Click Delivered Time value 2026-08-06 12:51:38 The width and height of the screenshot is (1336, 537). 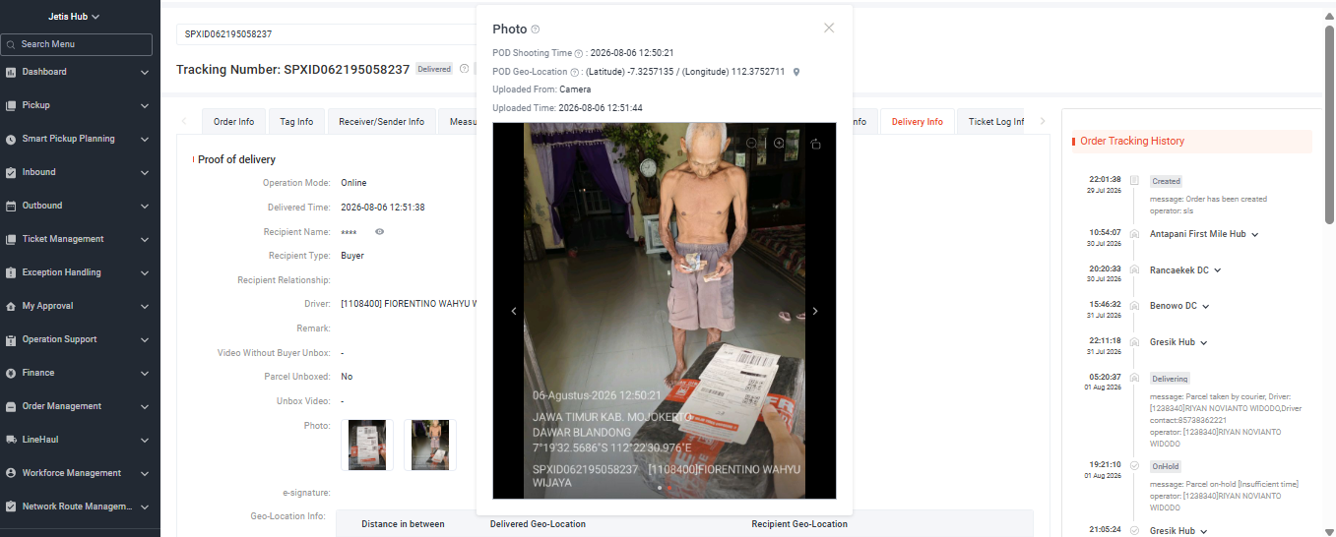383,208
